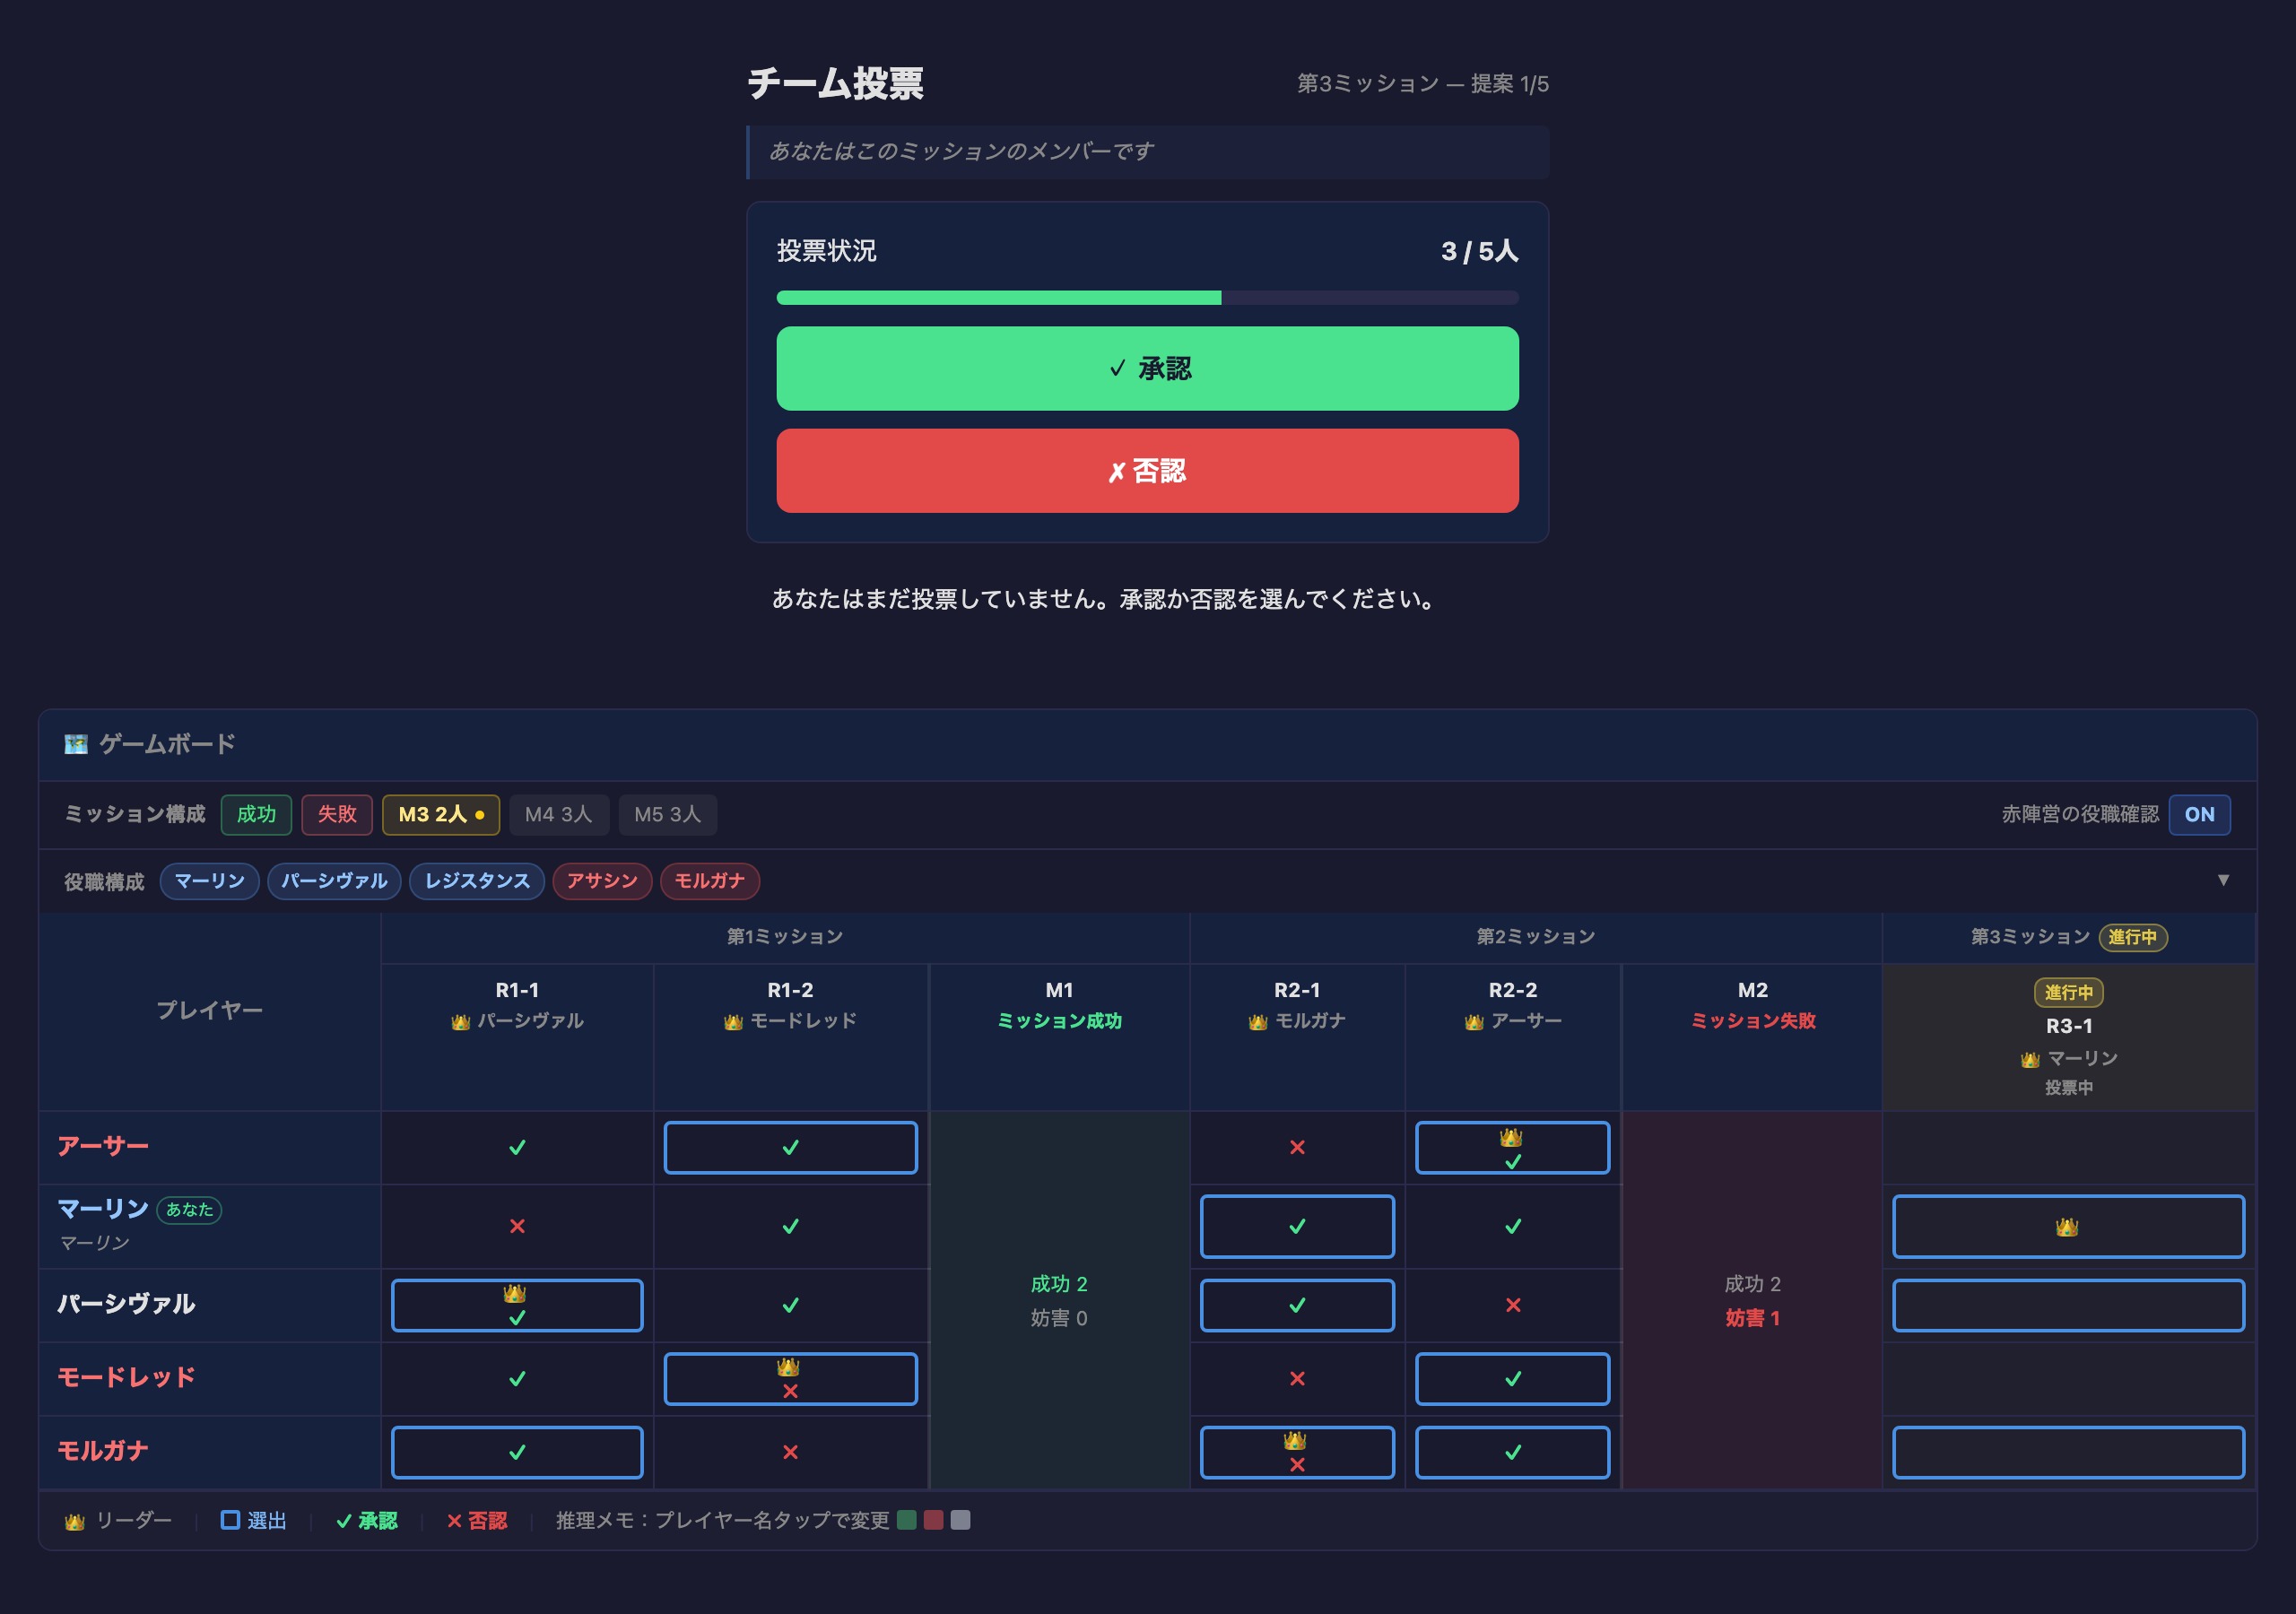Click the 投票状況 progress bar
Screen dimensions: 2296x1614
coord(1147,298)
